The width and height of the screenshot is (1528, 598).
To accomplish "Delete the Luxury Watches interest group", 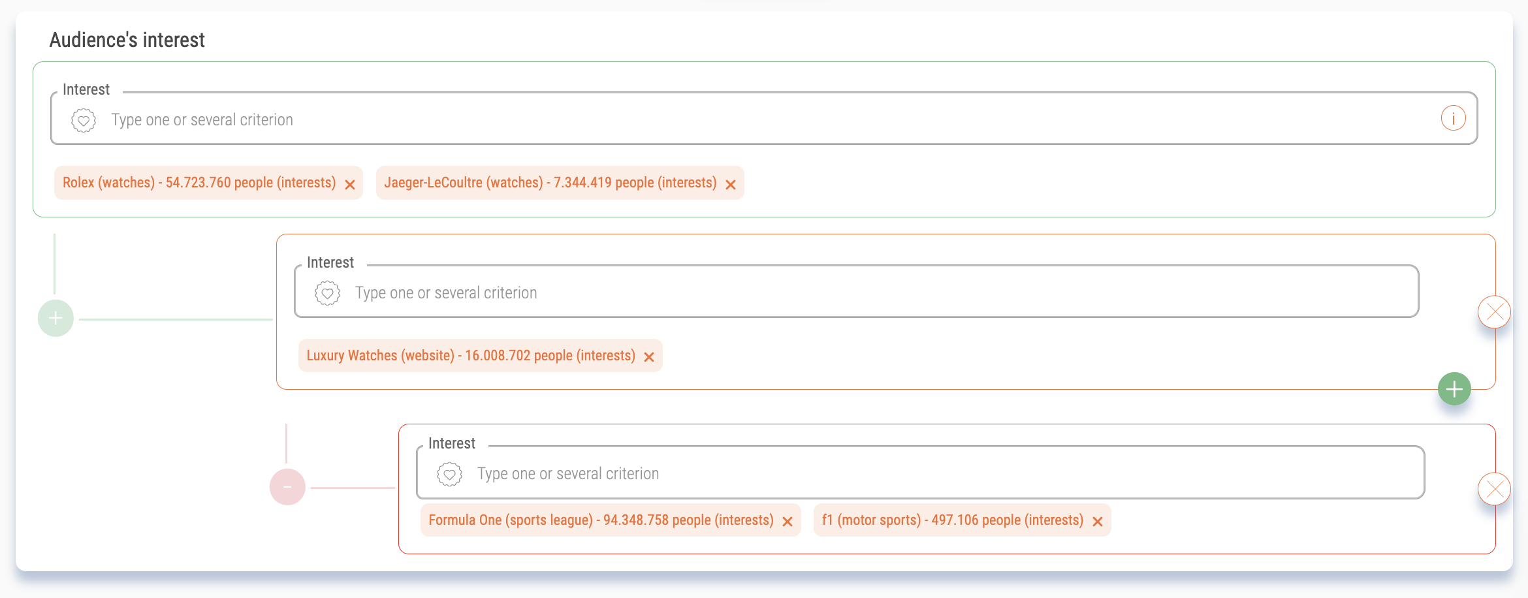I will (x=1494, y=312).
